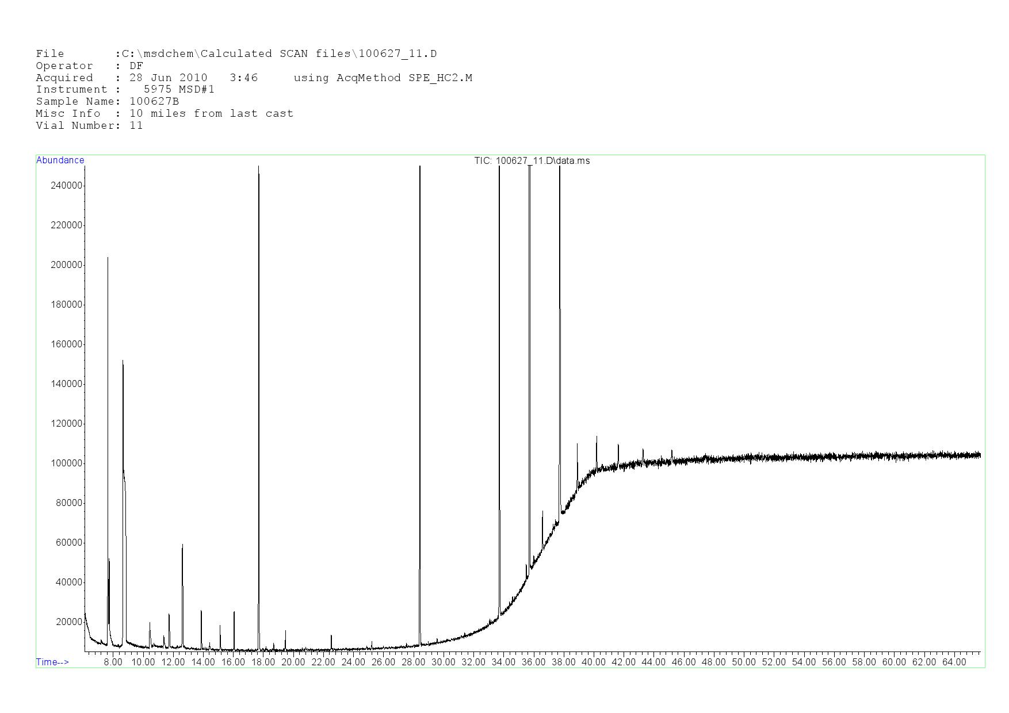Select the Misc Info header line
1009x713 pixels.
(x=165, y=113)
